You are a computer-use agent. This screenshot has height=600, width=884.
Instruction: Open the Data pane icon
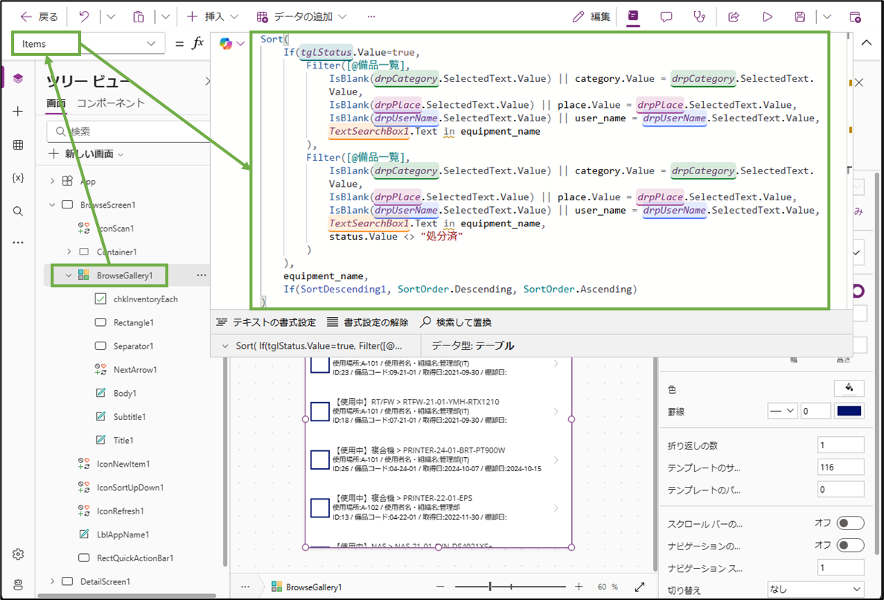(x=17, y=144)
